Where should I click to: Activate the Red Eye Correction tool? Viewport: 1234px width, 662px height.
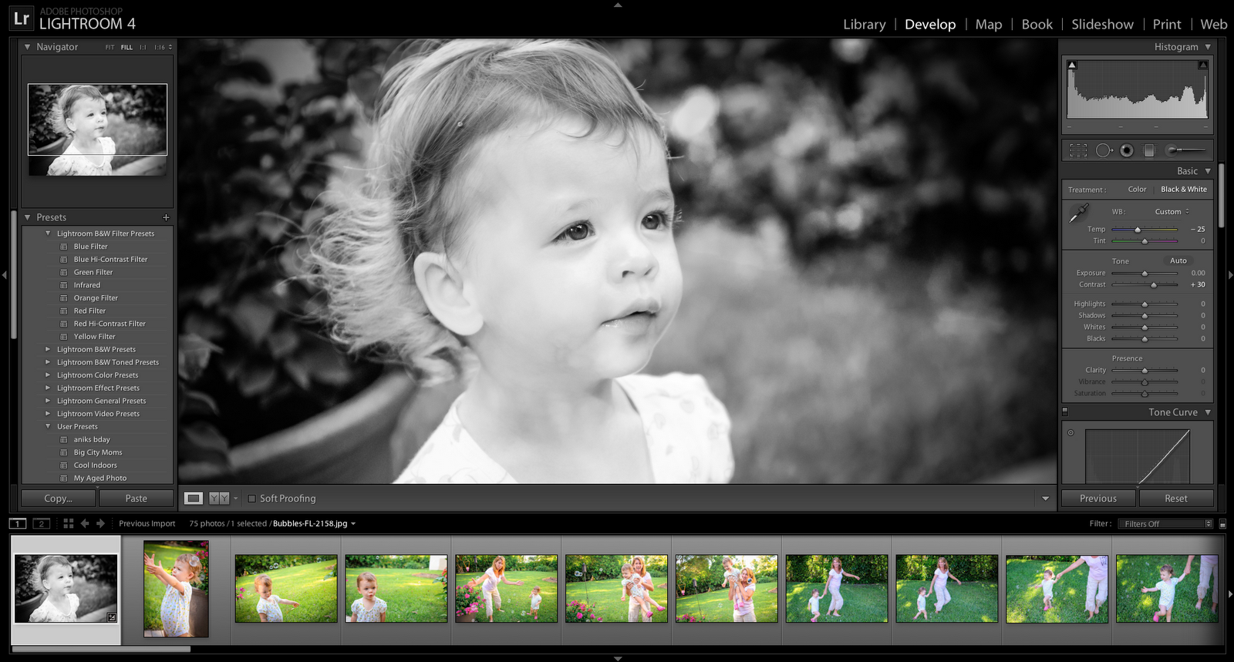pos(1127,150)
